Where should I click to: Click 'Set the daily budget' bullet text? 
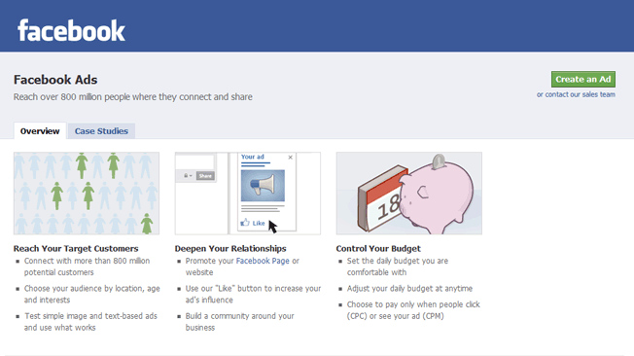(x=398, y=267)
